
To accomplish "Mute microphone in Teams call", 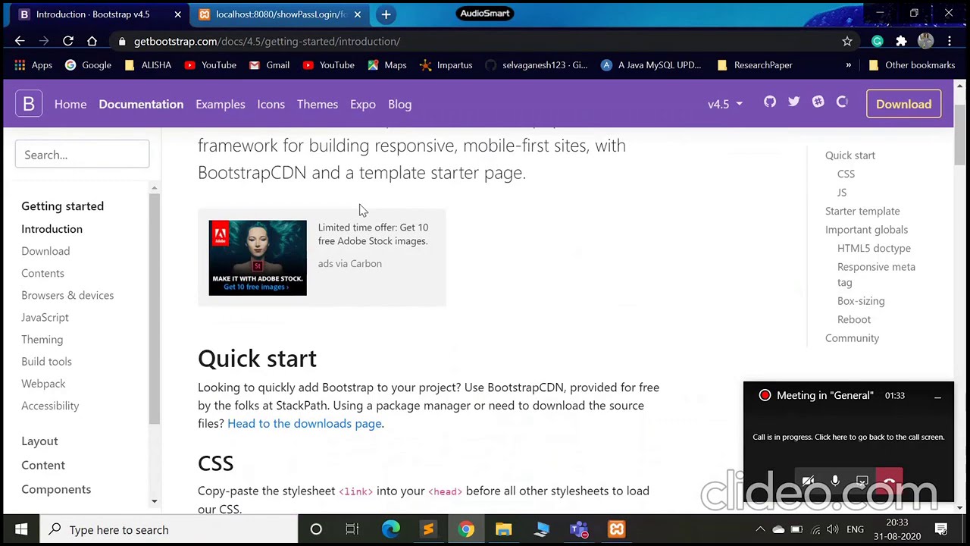I will pyautogui.click(x=835, y=482).
